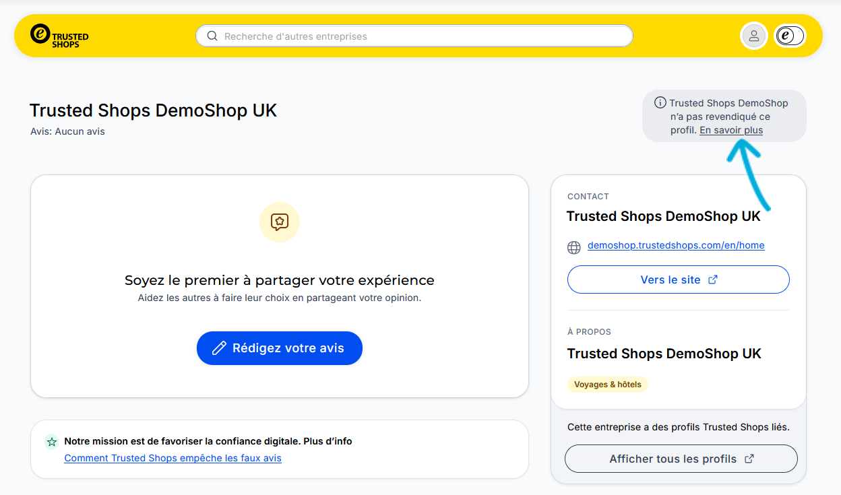Click the pencil icon on Rédigez votre avis
The width and height of the screenshot is (841, 495).
click(x=219, y=348)
